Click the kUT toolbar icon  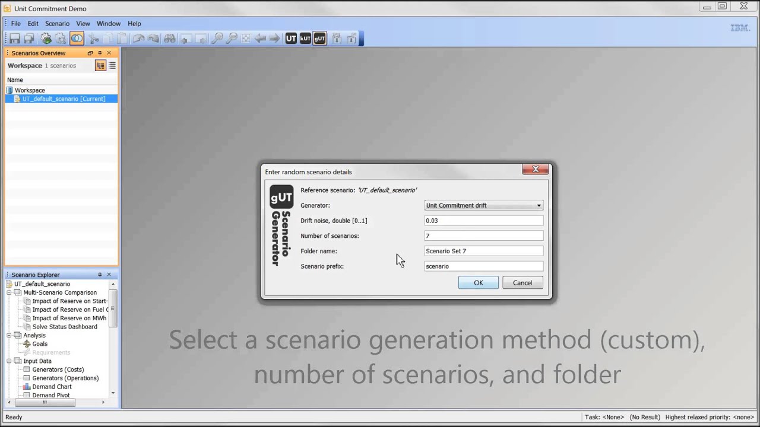(x=305, y=39)
